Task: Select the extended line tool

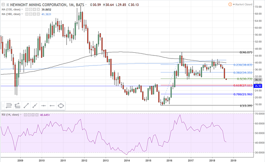Action: click(35, 105)
